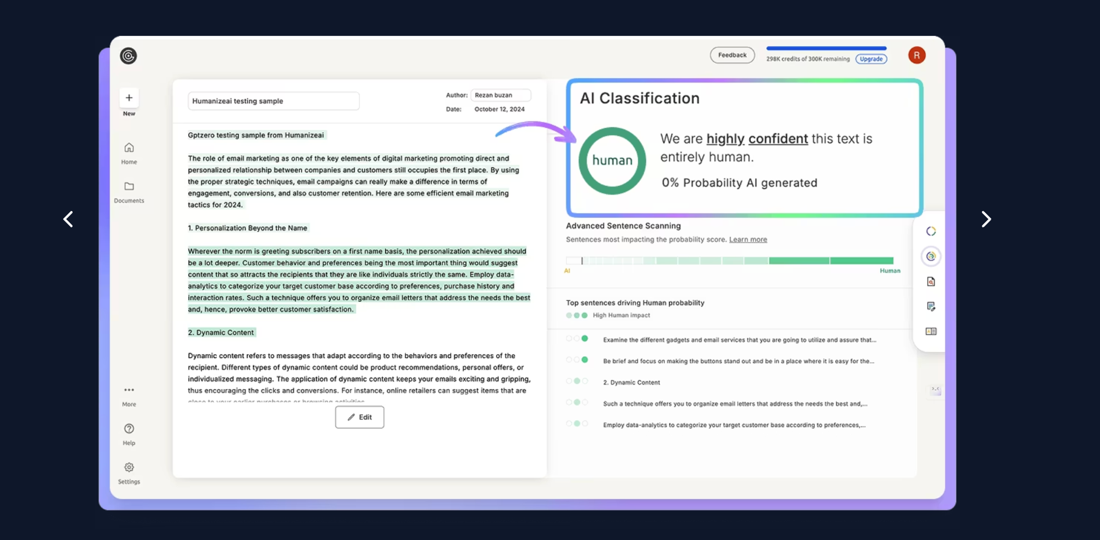Click the 'High Human impact' legend label
Screen dimensions: 1100x540
tap(621, 315)
